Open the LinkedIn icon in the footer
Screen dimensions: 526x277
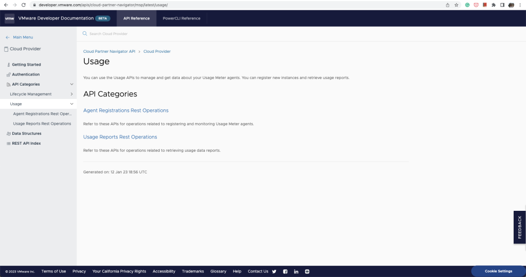tap(296, 272)
